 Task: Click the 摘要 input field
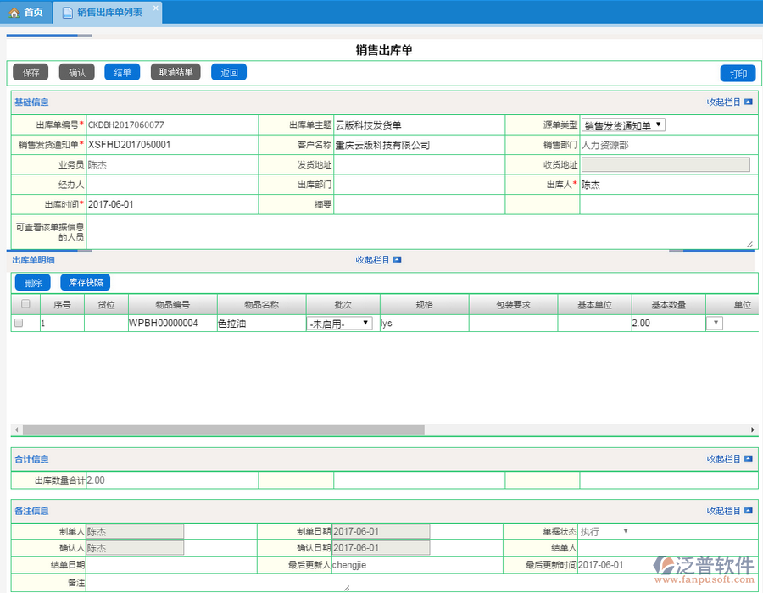pos(419,205)
